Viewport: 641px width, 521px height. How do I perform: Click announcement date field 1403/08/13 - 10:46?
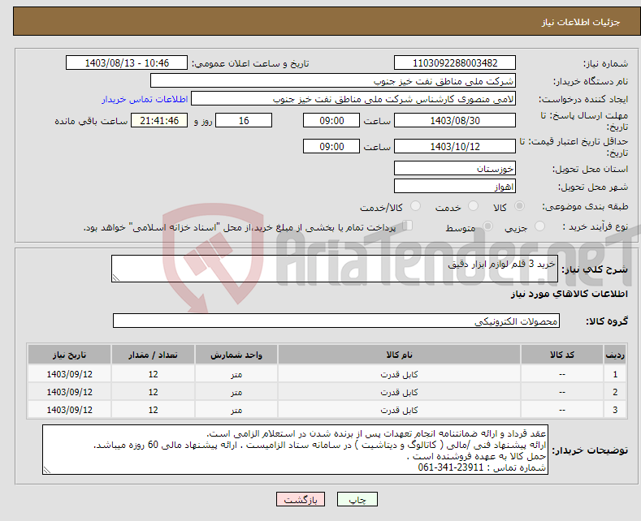coord(127,62)
